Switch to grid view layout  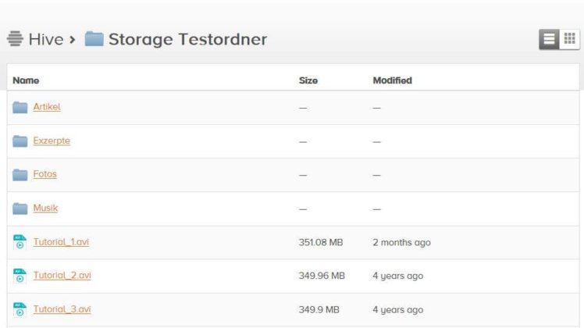[x=569, y=39]
